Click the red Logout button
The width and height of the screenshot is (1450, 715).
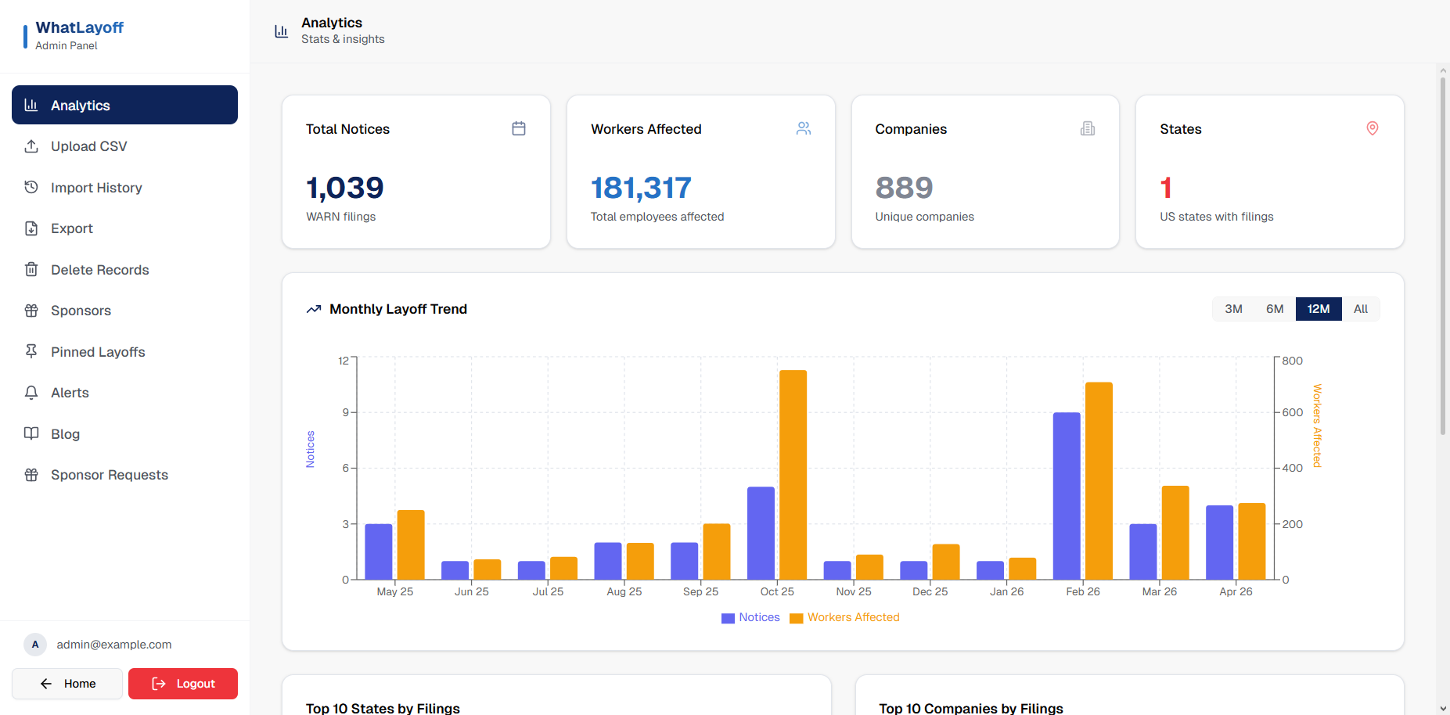click(x=183, y=684)
